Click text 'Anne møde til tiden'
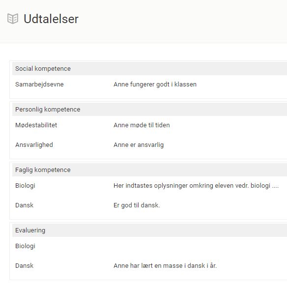 [142, 125]
